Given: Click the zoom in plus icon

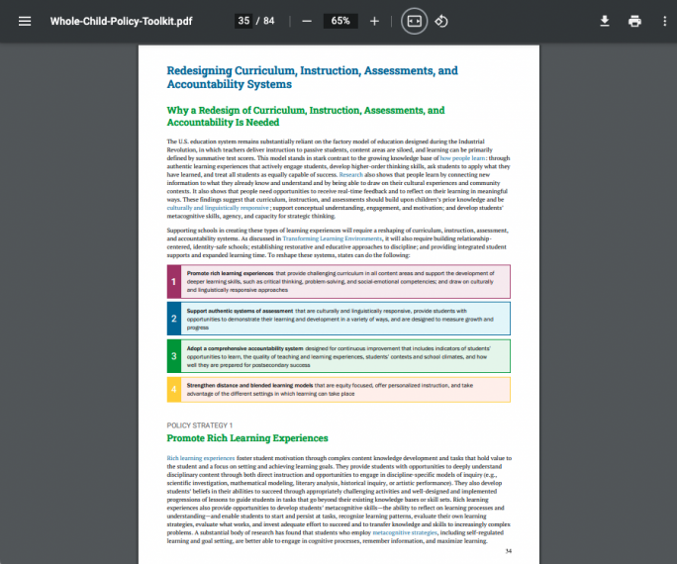Looking at the screenshot, I should [374, 21].
